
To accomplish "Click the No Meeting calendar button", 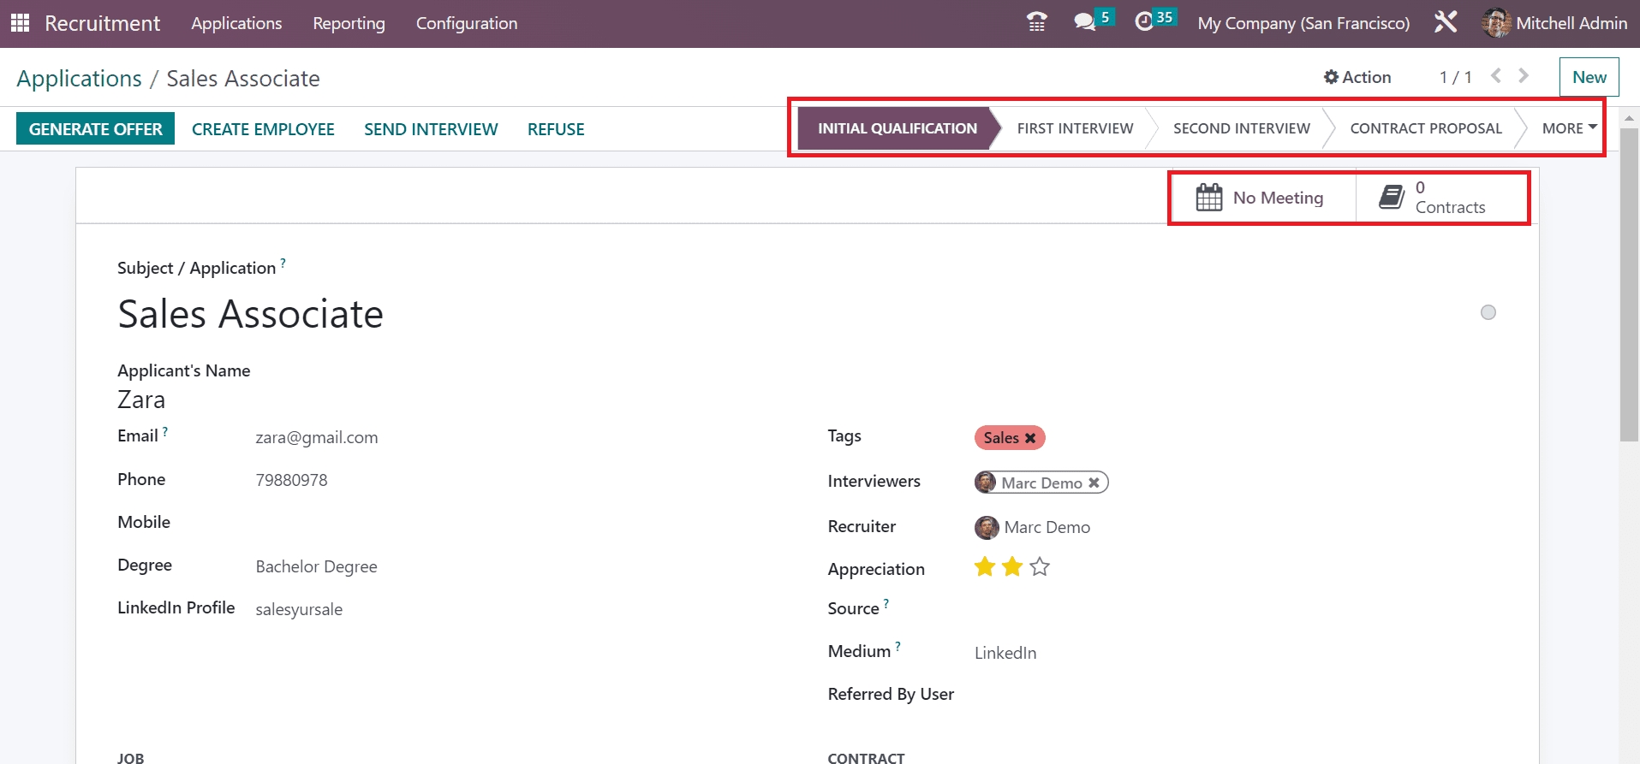I will (x=1261, y=198).
